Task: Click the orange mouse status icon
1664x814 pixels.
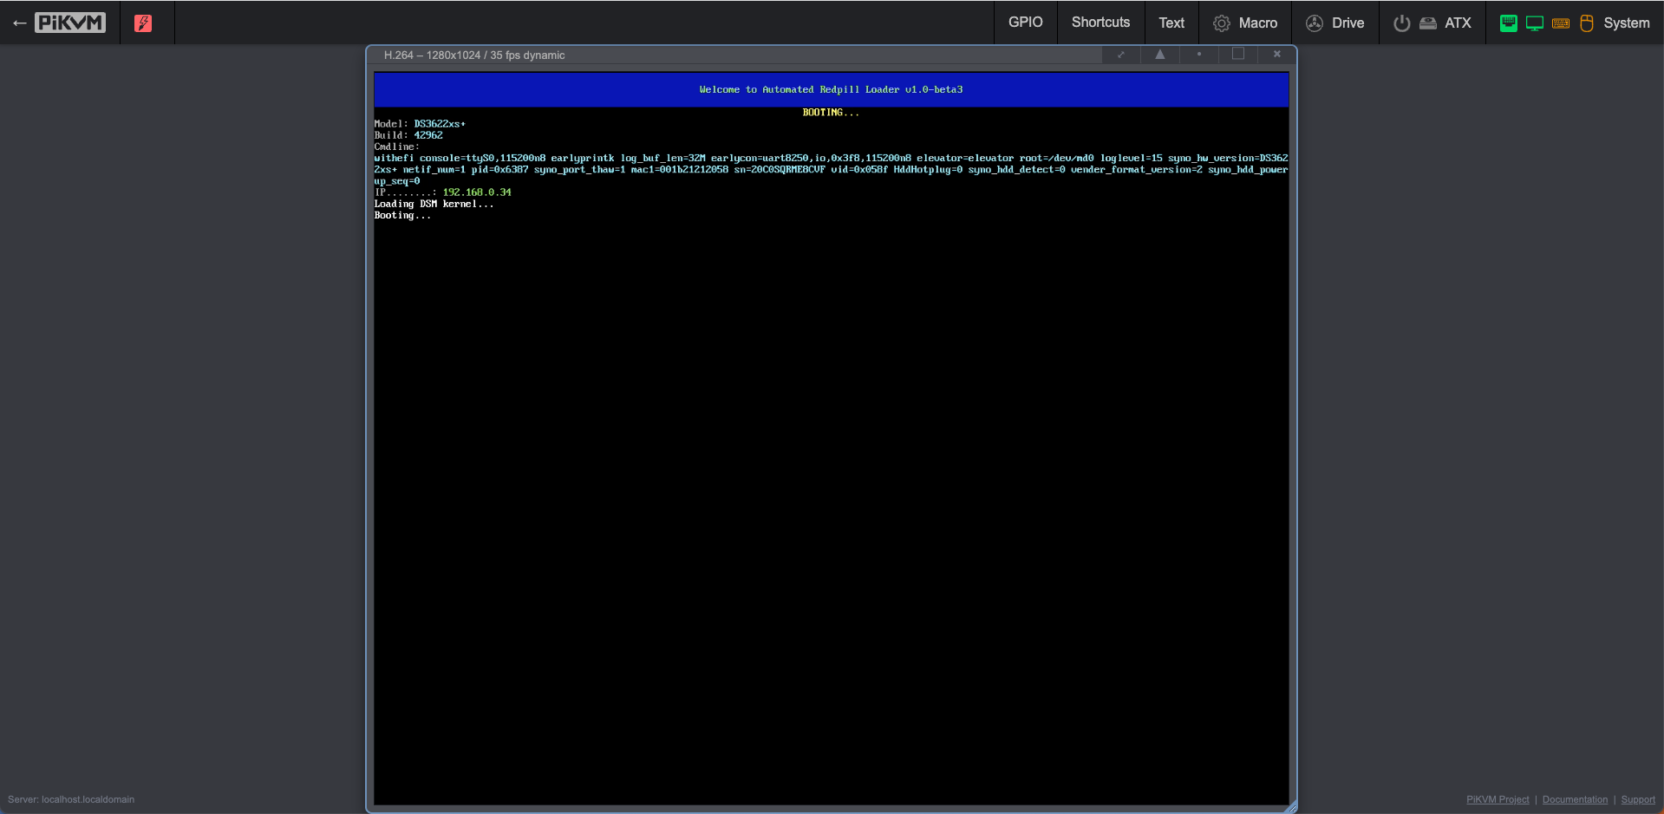Action: click(1587, 23)
